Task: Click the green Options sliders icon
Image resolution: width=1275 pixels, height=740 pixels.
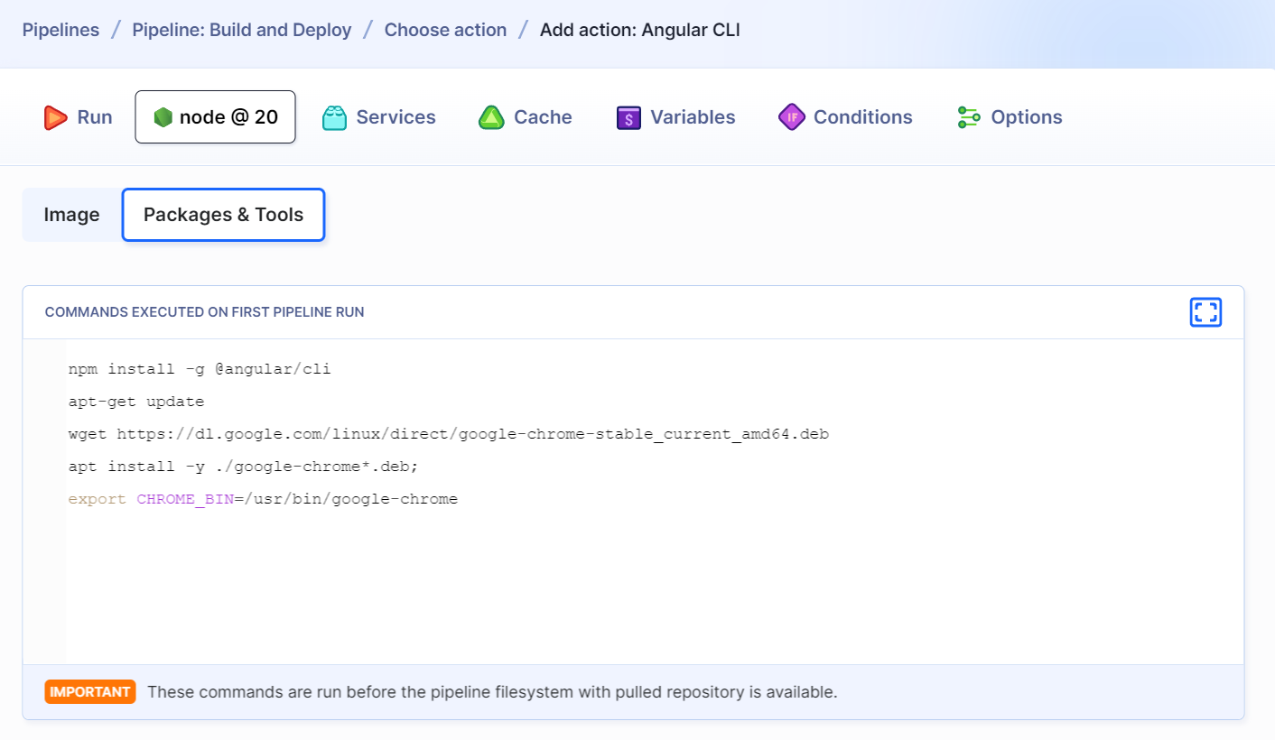Action: click(969, 117)
